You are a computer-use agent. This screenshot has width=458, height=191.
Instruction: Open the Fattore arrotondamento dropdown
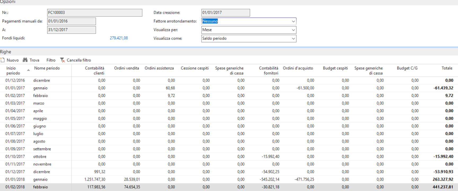coord(293,21)
